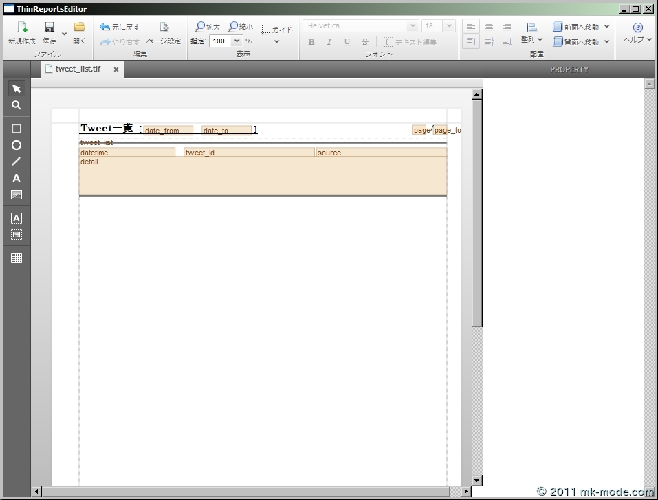Select the Zoom magnifier tool

pos(17,106)
